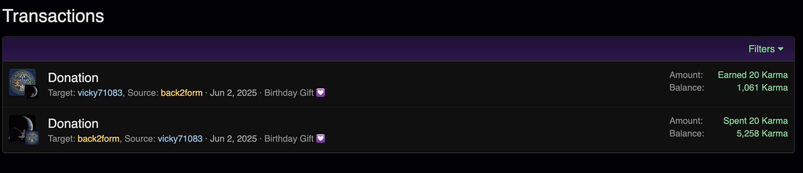Click the small mandala avatar overlay in the Spent row
This screenshot has height=173, width=803.
[32, 138]
